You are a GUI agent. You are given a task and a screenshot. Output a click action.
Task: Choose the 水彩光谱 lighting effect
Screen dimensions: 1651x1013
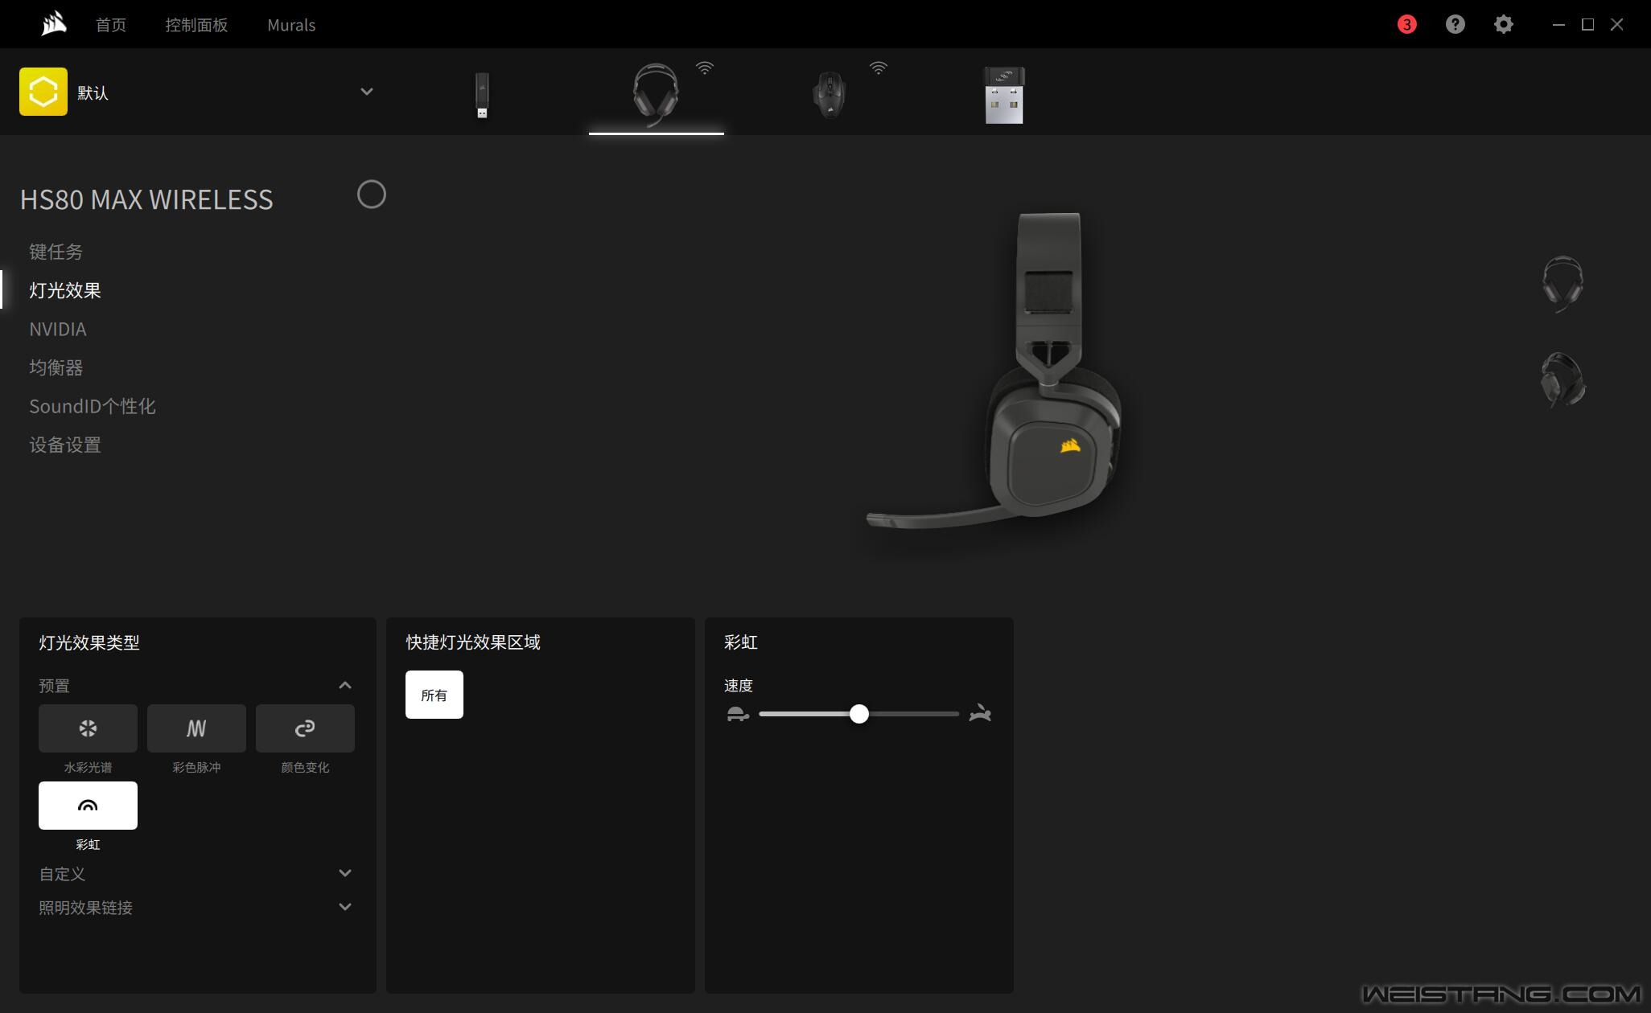tap(88, 728)
